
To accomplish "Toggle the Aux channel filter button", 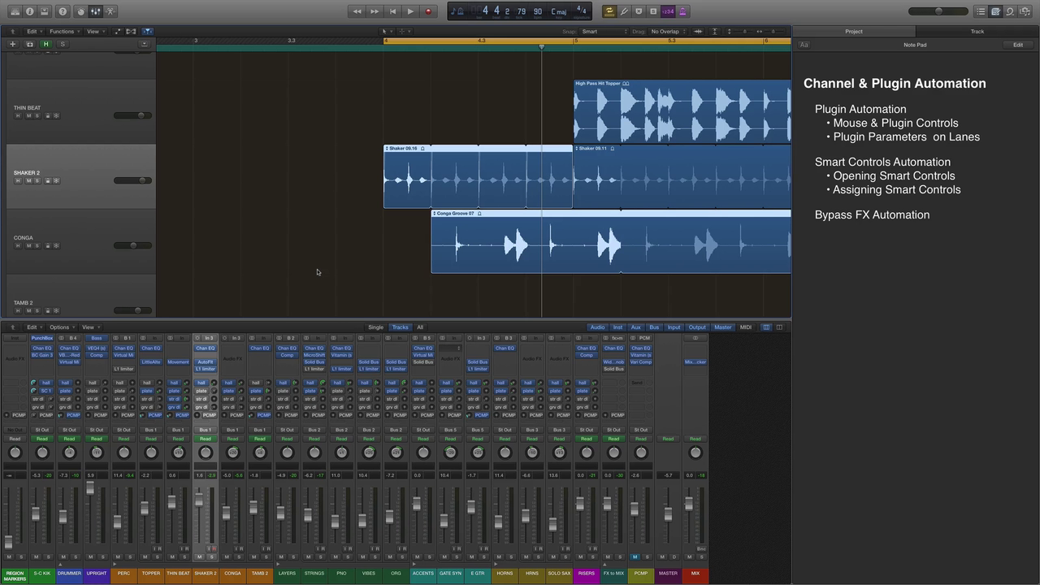I will pyautogui.click(x=636, y=327).
